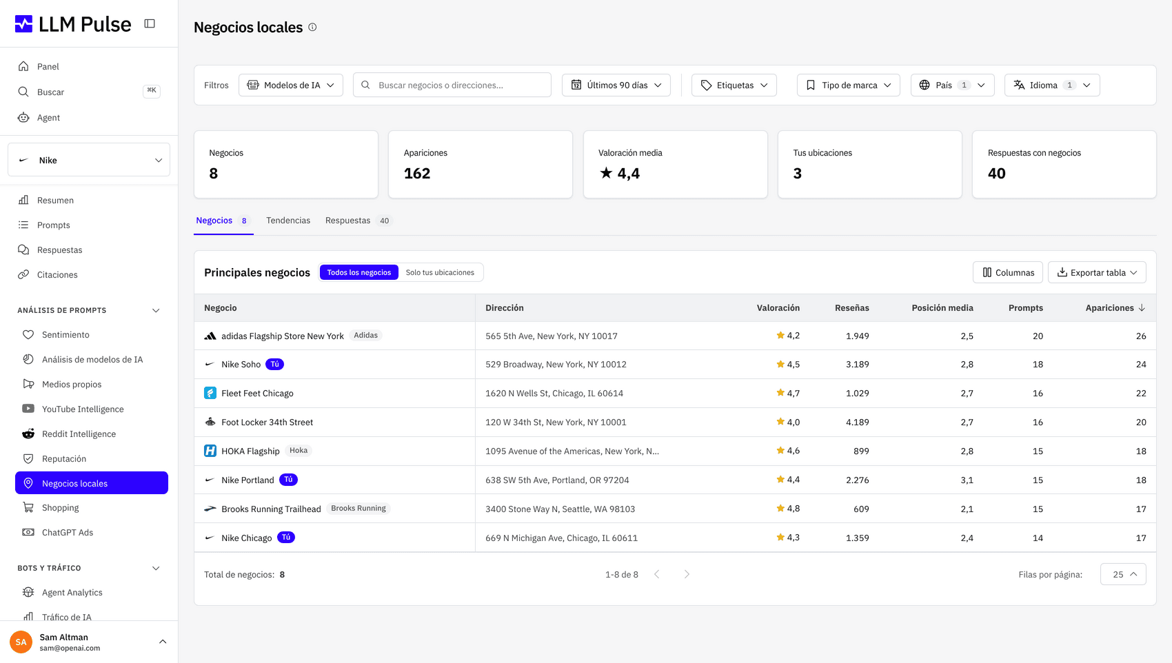Click Valoración column header
Viewport: 1172px width, 663px height.
click(x=778, y=307)
